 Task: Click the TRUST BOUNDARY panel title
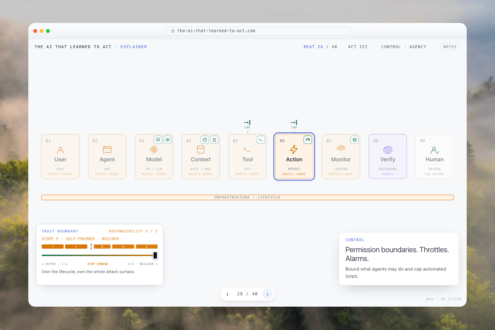(x=60, y=231)
